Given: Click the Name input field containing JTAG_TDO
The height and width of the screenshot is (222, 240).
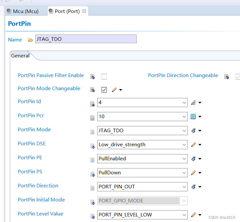Looking at the screenshot, I should tap(85, 39).
